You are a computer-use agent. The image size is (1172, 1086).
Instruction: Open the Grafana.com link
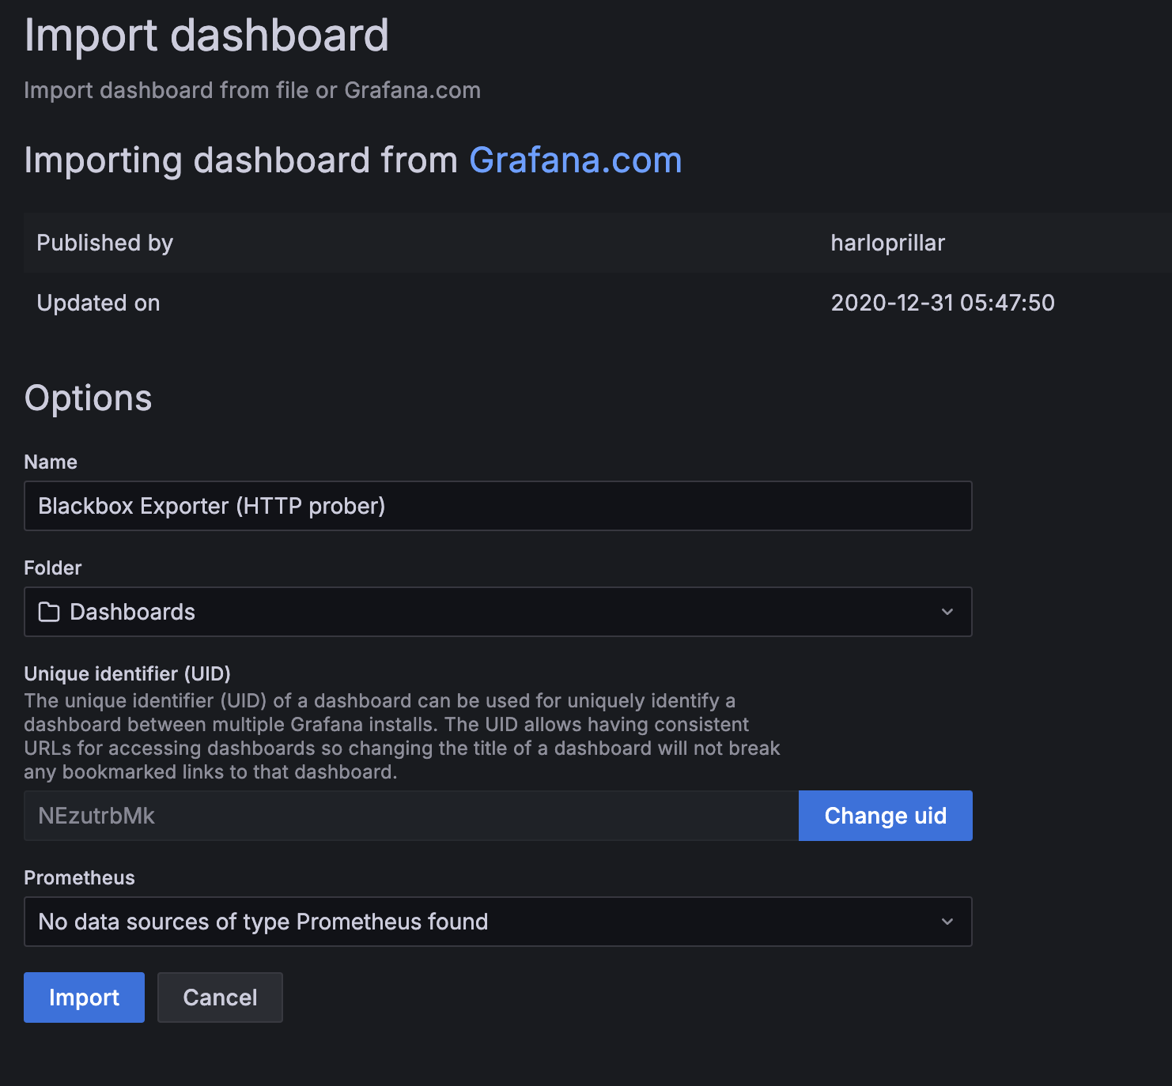coord(575,160)
